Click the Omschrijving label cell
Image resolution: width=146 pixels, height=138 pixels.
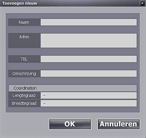(24, 73)
